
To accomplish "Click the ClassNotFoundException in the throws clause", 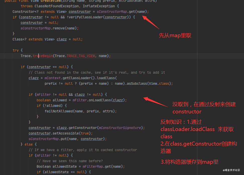I will point(57,6).
